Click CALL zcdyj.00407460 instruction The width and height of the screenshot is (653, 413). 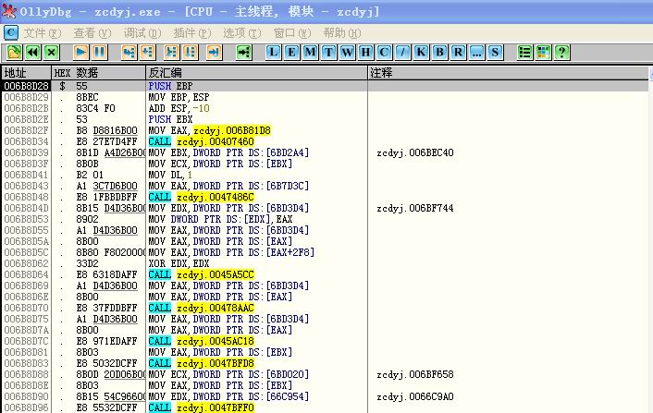point(201,142)
